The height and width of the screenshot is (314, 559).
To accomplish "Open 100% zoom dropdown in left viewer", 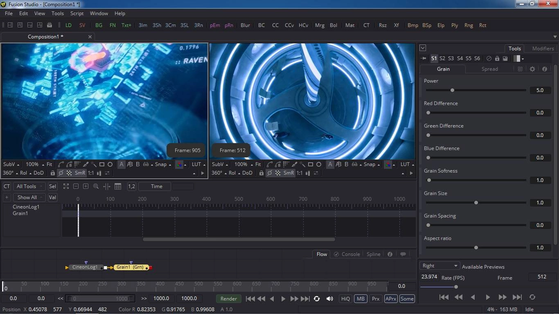I will [x=35, y=164].
